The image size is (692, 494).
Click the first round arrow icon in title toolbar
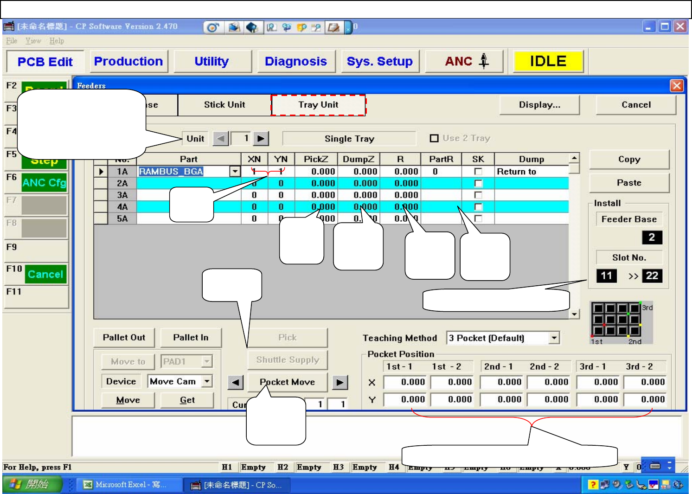click(212, 27)
